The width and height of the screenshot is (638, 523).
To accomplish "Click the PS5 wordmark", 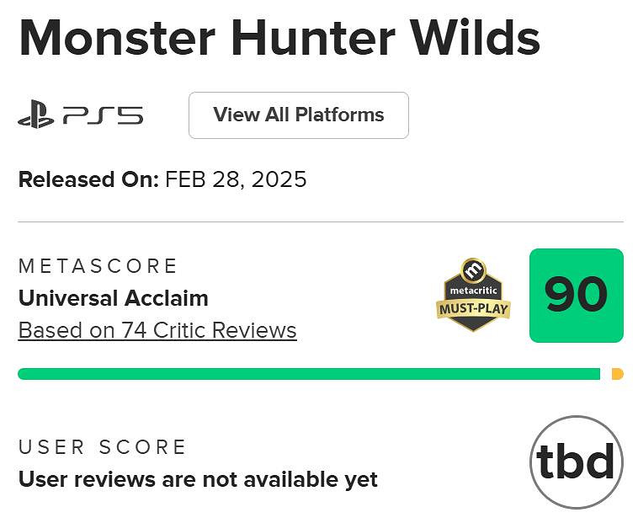I will (103, 115).
